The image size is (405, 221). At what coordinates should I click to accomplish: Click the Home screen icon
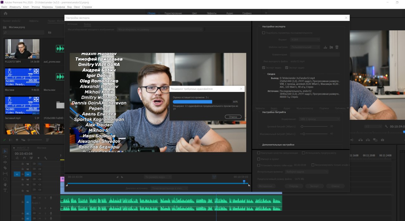pos(5,13)
